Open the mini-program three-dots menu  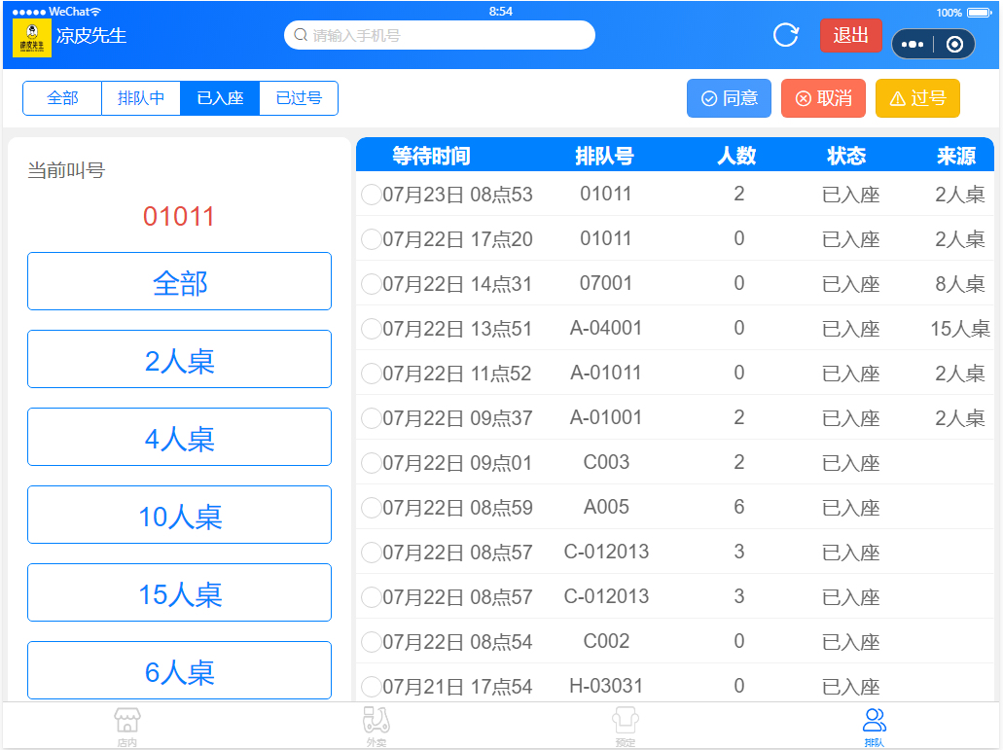coord(913,44)
